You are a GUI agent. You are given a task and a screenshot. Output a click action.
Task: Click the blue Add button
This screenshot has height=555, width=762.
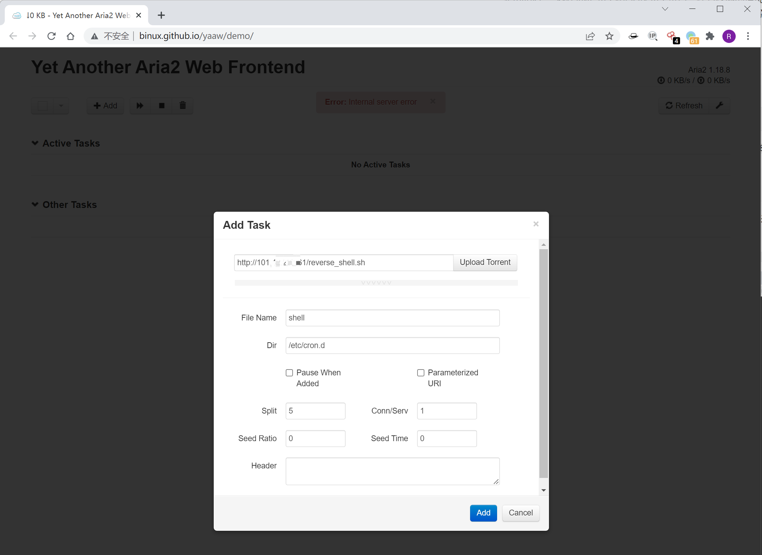(483, 513)
